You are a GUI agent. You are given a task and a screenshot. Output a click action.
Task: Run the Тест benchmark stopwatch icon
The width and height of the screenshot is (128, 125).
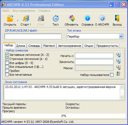(56, 19)
